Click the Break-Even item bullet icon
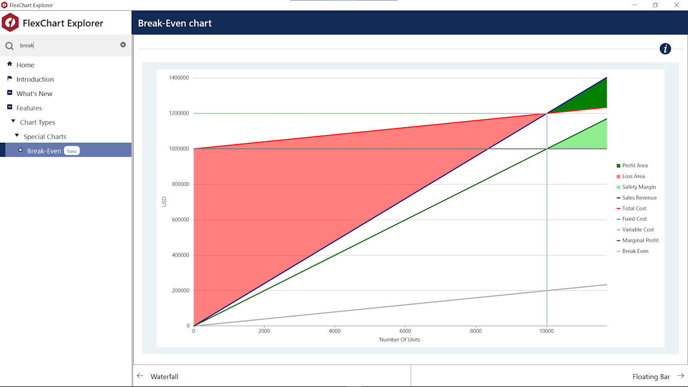The width and height of the screenshot is (688, 387). [20, 150]
